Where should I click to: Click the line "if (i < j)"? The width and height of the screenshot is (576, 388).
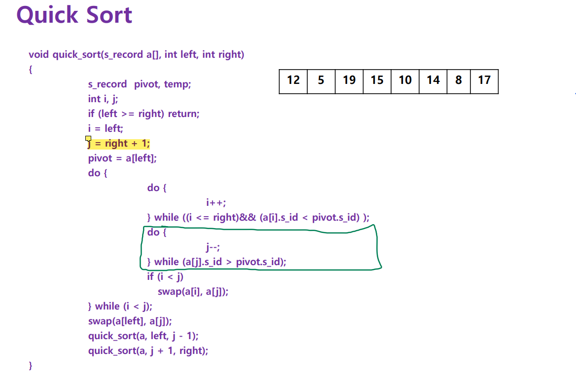click(165, 276)
